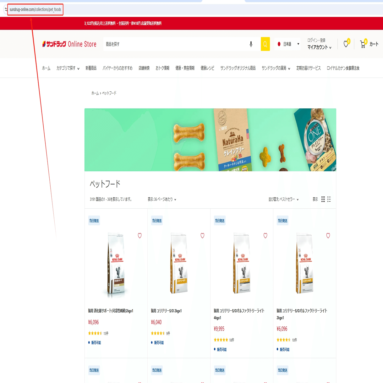Open 定期お届けサービス menu item

click(x=309, y=68)
